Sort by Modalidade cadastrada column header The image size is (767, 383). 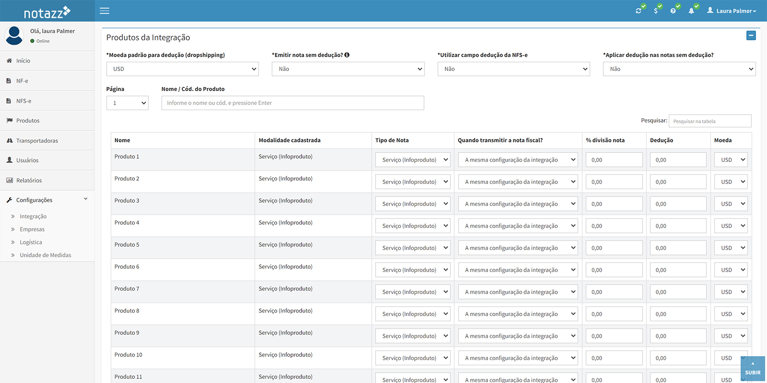pos(313,140)
